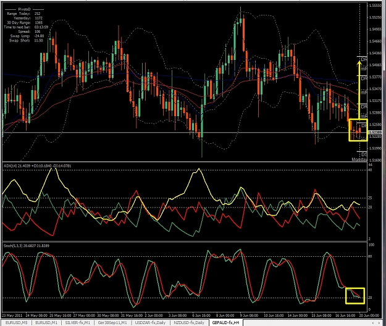Click the Range Today value 252

pyautogui.click(x=37, y=14)
